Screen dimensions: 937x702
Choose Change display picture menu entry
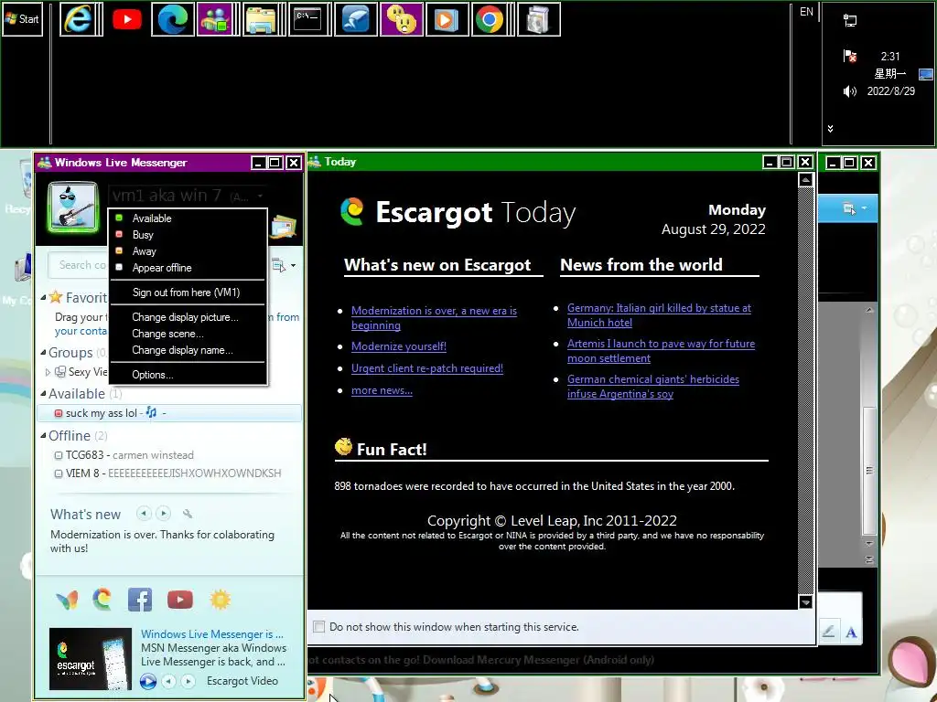click(187, 317)
